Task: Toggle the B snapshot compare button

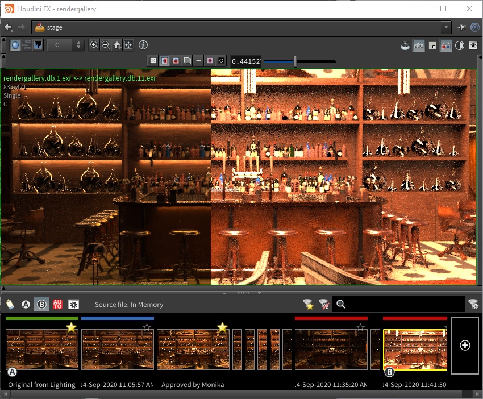Action: click(x=41, y=305)
